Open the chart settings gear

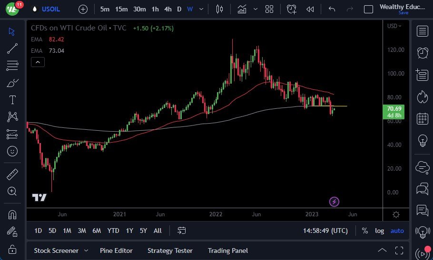tap(396, 214)
